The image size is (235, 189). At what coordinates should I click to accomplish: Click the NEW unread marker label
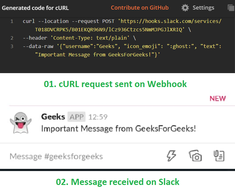tap(218, 99)
